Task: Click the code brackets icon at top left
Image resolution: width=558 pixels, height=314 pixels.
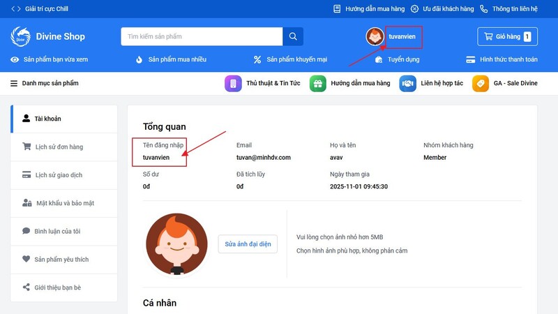Action: coord(16,9)
